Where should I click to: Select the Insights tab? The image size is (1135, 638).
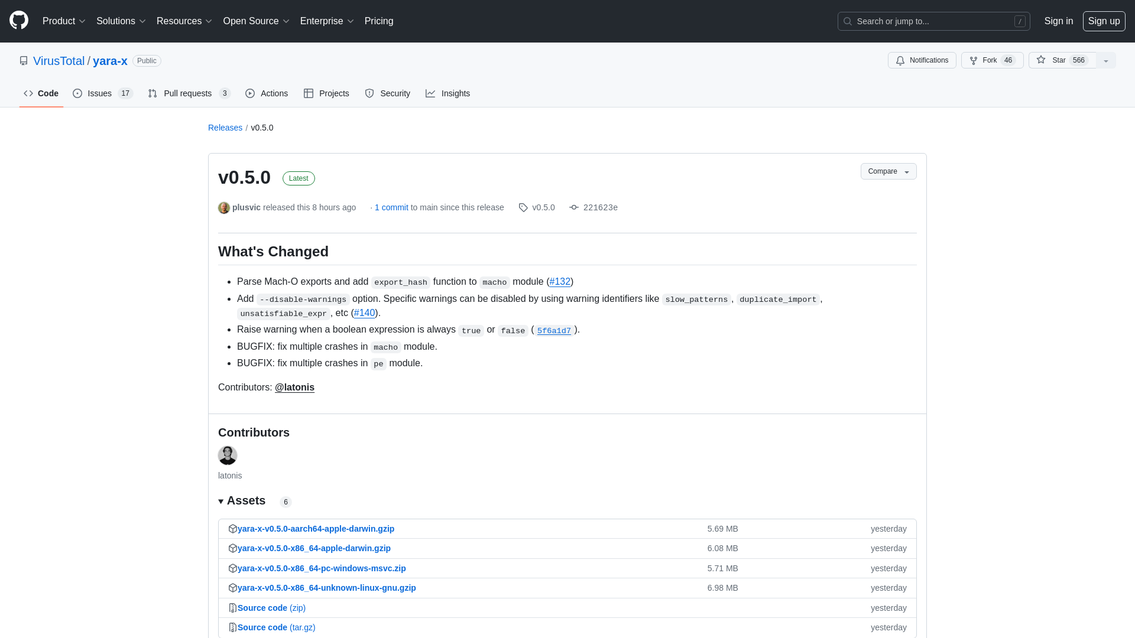click(x=448, y=93)
